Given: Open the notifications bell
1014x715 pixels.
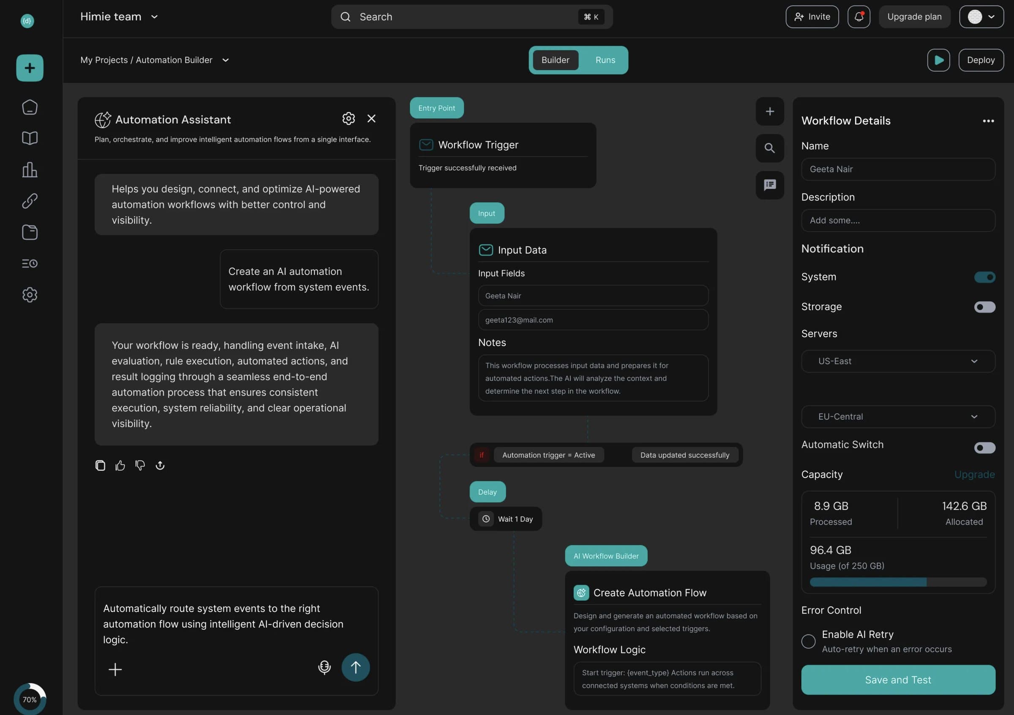Looking at the screenshot, I should [859, 17].
